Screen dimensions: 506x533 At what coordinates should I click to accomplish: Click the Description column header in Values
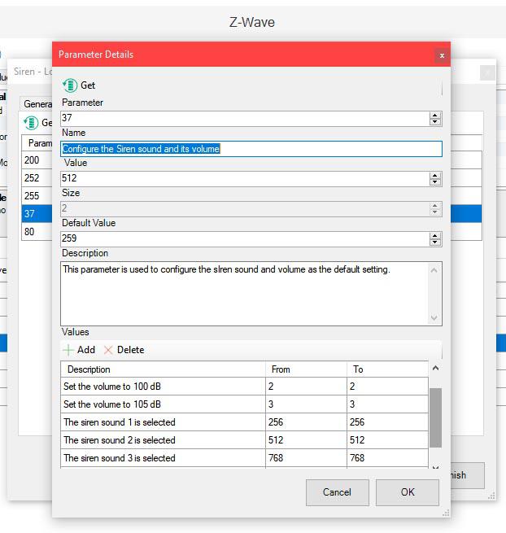coord(163,369)
